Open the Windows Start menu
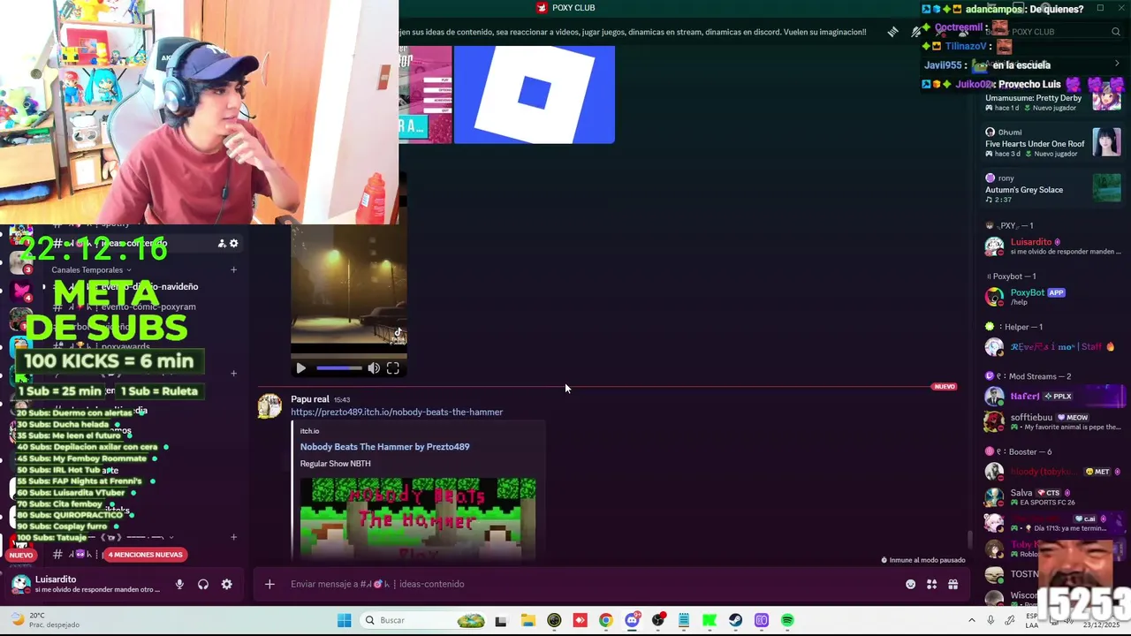This screenshot has height=636, width=1131. [344, 620]
